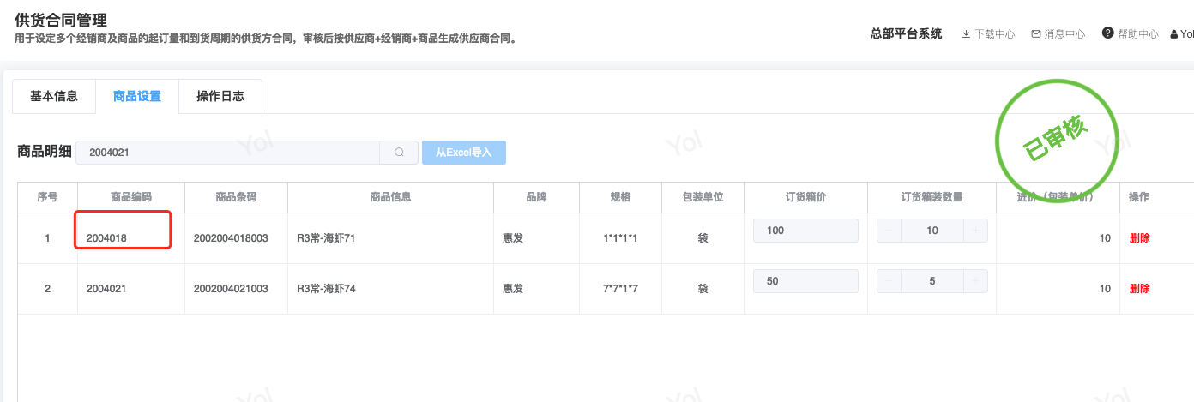The image size is (1194, 402).
Task: Click 操作 column header
Action: tap(1139, 197)
